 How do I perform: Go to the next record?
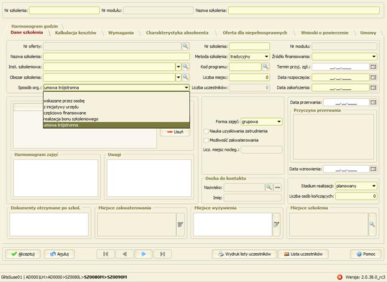[144, 254]
